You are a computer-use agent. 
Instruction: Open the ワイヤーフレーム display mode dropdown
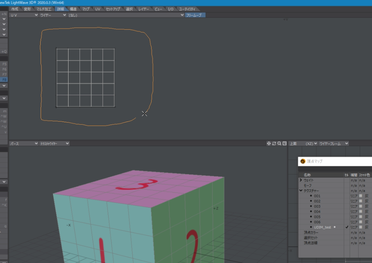pos(333,144)
